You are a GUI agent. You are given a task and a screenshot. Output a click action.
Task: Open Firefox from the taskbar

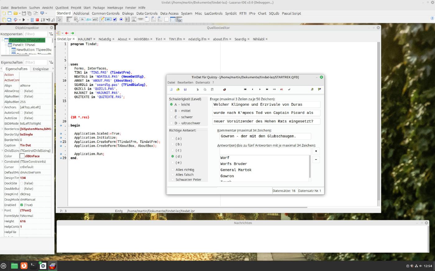click(x=24, y=266)
